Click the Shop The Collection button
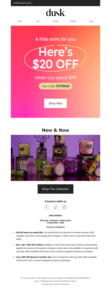Image resolution: width=111 pixels, height=290 pixels. [56, 189]
